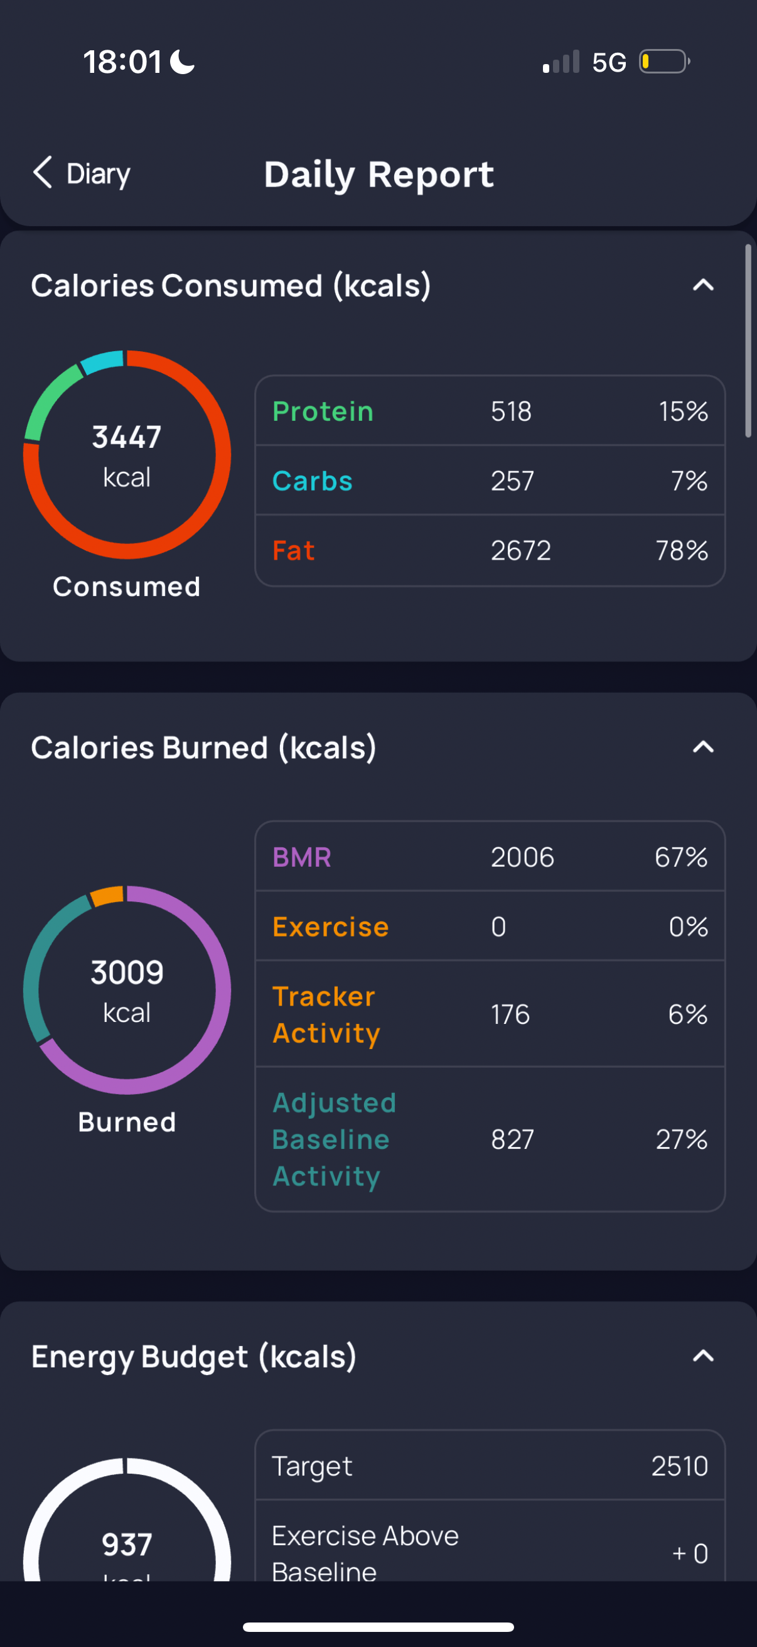Open the Tracker Activity row

490,1014
